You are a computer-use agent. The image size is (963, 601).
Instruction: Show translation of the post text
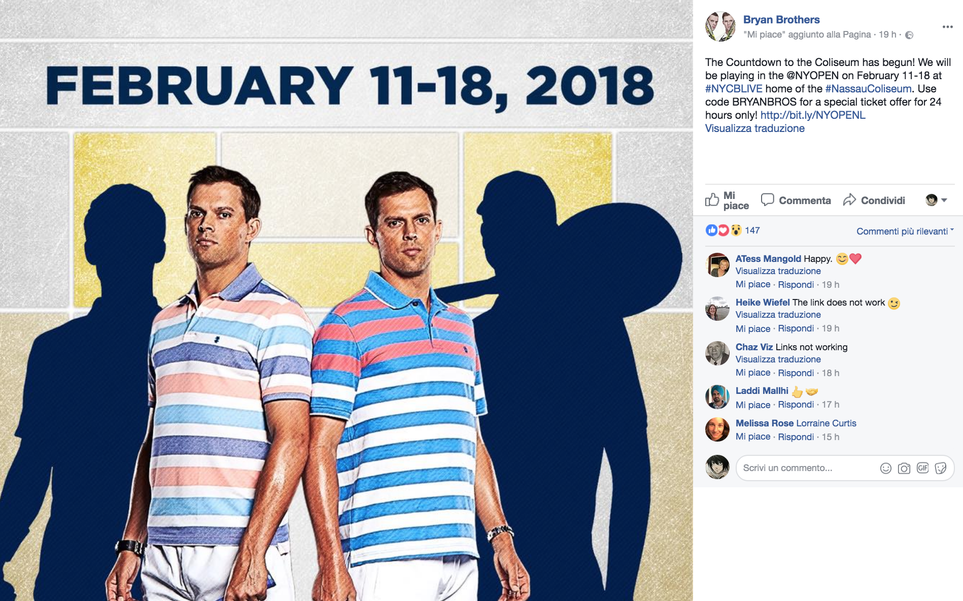(754, 128)
